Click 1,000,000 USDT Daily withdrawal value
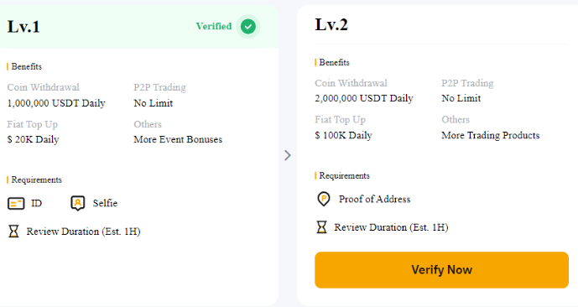The width and height of the screenshot is (578, 307). pyautogui.click(x=56, y=103)
